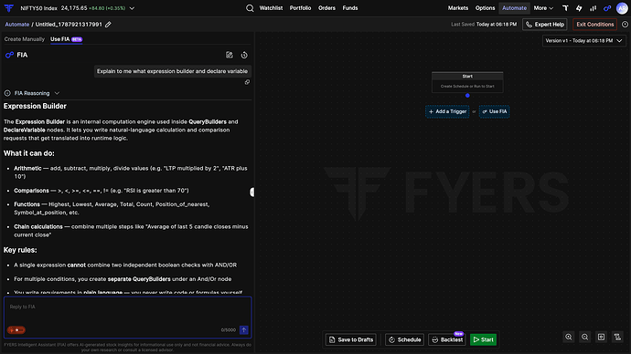Click the "What it can do:" heading

pos(29,153)
